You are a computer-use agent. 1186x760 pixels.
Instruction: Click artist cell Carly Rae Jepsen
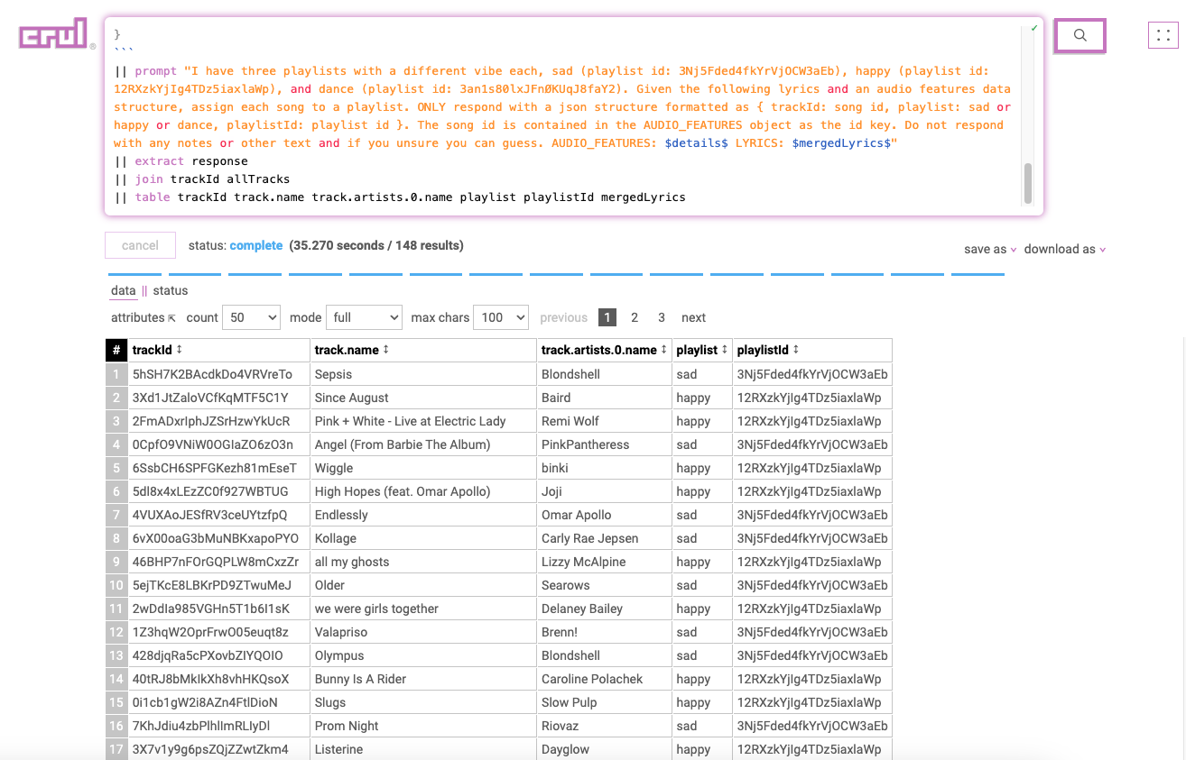(x=605, y=538)
